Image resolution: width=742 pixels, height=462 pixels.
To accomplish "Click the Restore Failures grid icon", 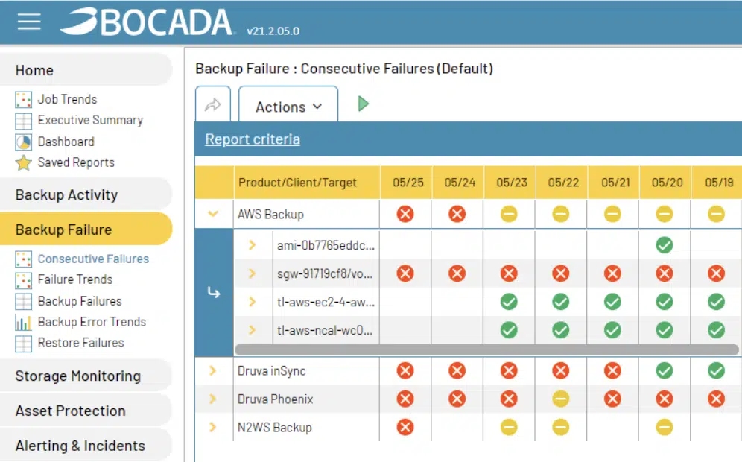I will [23, 344].
